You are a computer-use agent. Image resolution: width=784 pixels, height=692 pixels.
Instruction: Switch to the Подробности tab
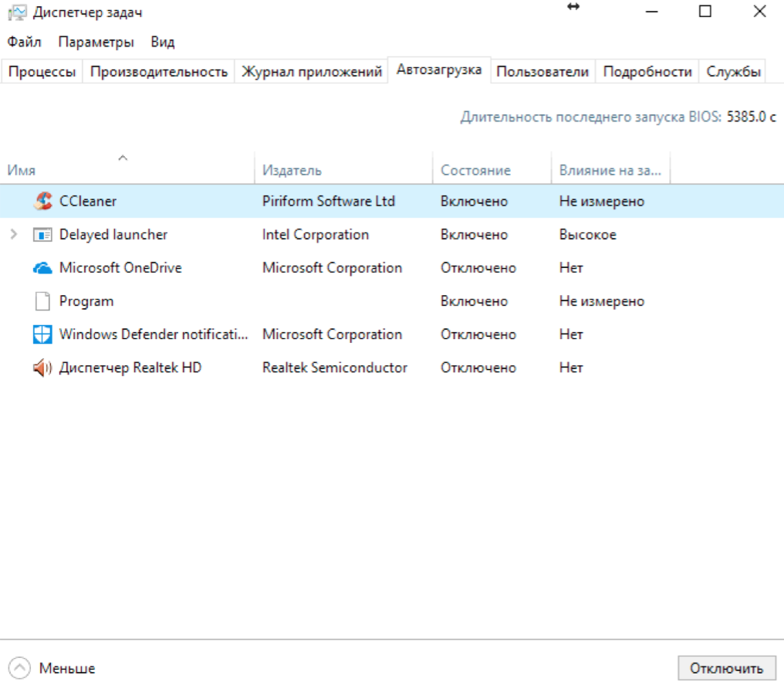(647, 72)
